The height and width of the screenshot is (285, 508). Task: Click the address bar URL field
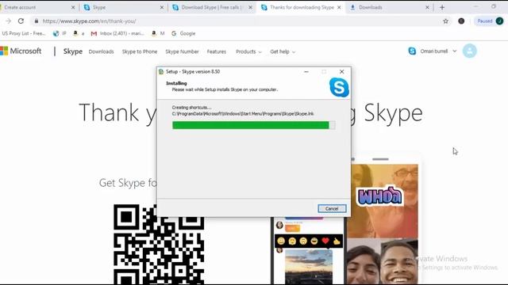[240, 21]
